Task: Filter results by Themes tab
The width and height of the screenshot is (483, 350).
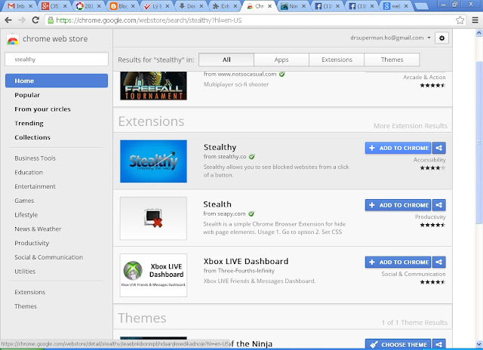Action: pyautogui.click(x=392, y=60)
